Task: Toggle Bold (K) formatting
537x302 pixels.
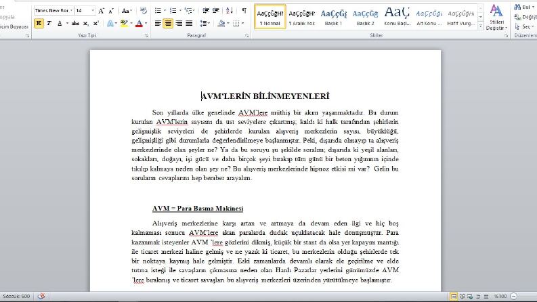Action: click(39, 23)
